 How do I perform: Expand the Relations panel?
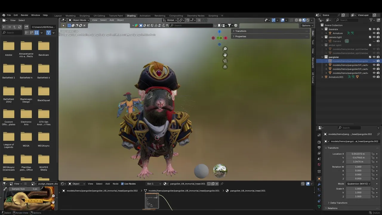332,208
